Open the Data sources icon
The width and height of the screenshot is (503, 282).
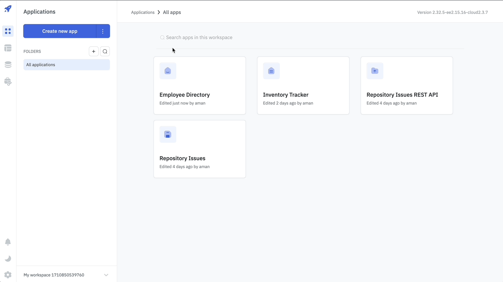[x=8, y=65]
